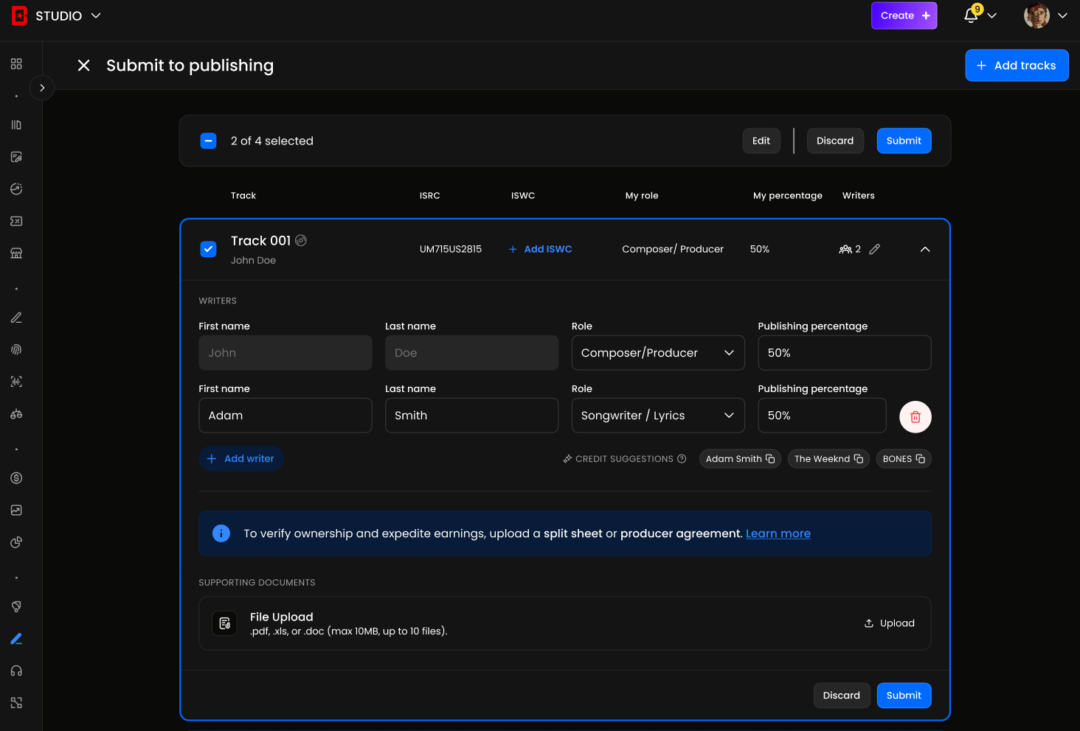Collapse the Track 001 details row
Screen dimensions: 1080x731
(x=924, y=249)
